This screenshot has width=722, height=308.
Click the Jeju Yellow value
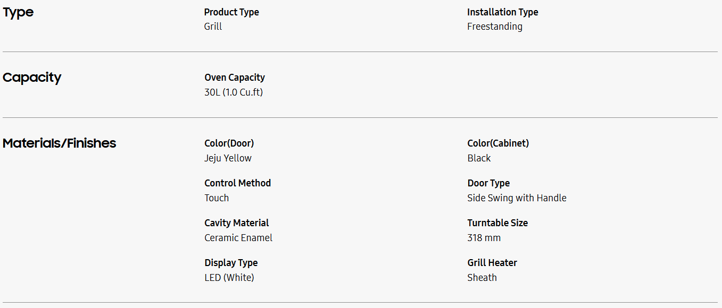pyautogui.click(x=228, y=158)
